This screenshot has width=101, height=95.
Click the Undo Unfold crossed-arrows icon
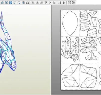[x=6, y=3]
